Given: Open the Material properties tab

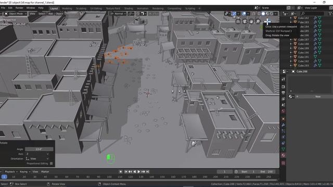Looking at the screenshot, I should (283, 155).
